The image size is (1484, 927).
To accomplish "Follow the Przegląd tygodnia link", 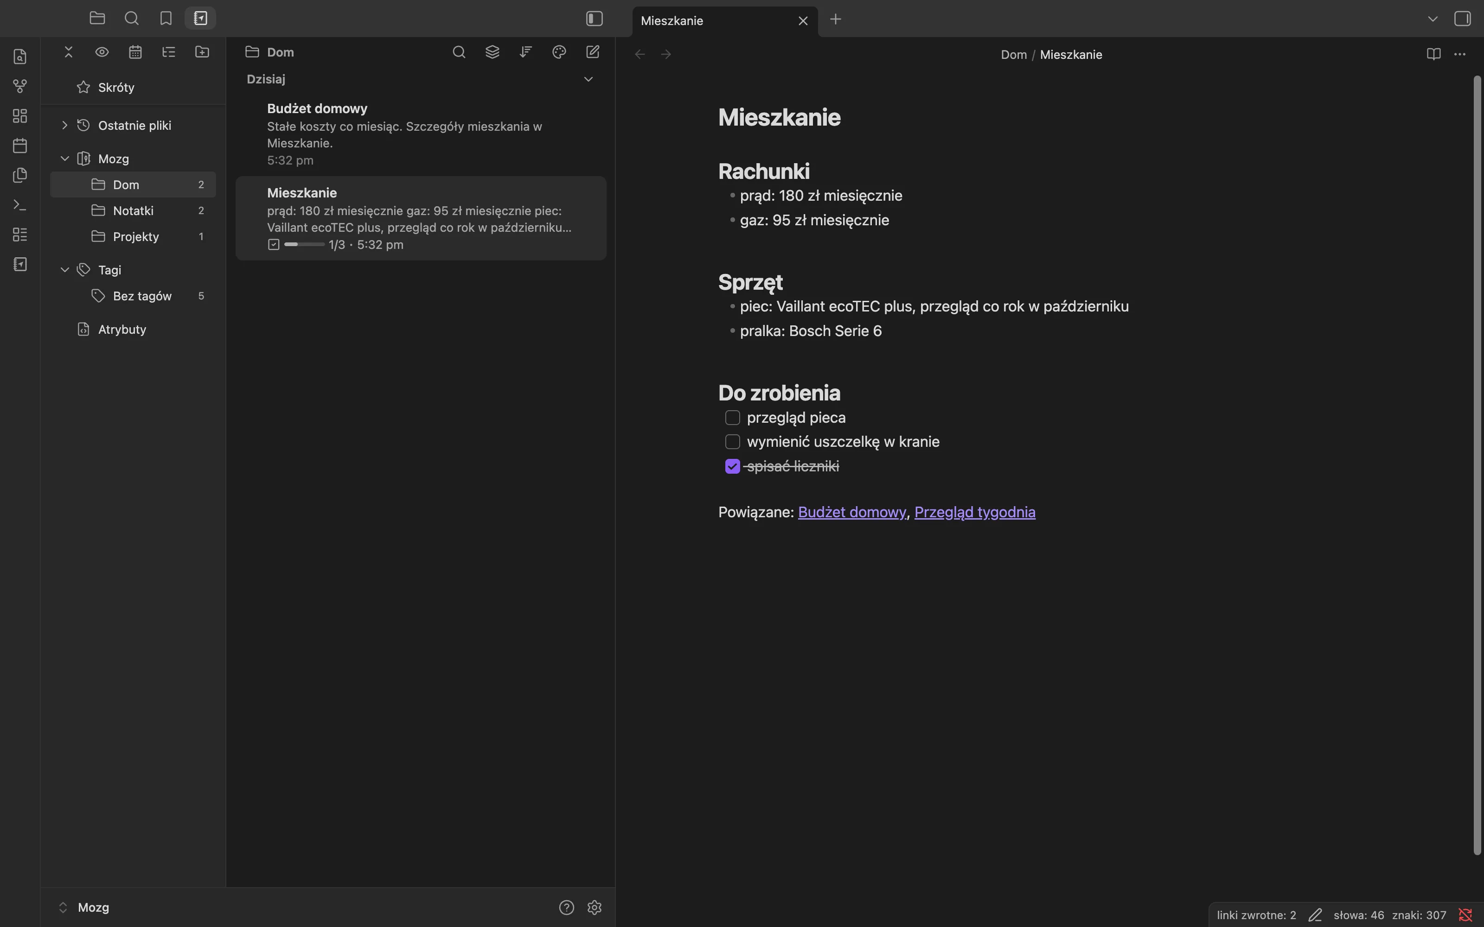I will [x=974, y=512].
